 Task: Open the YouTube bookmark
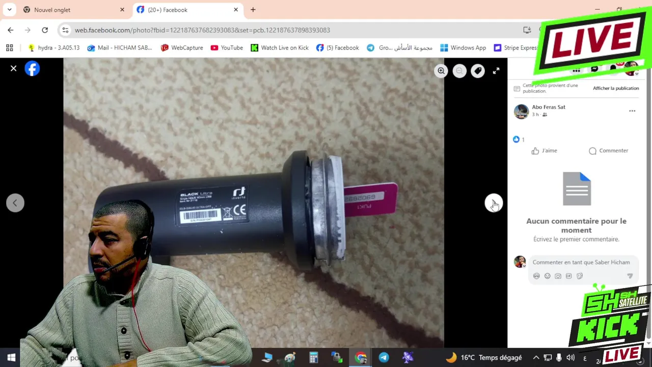pyautogui.click(x=226, y=48)
